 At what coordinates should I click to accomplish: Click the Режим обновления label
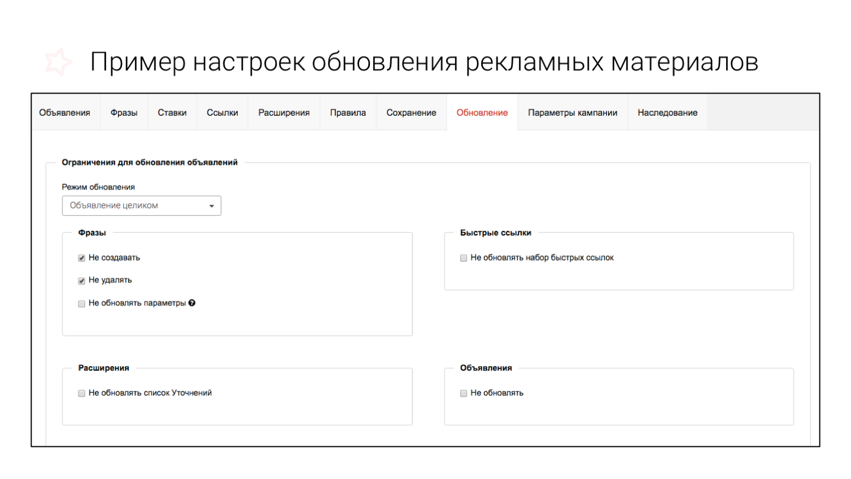(x=98, y=187)
